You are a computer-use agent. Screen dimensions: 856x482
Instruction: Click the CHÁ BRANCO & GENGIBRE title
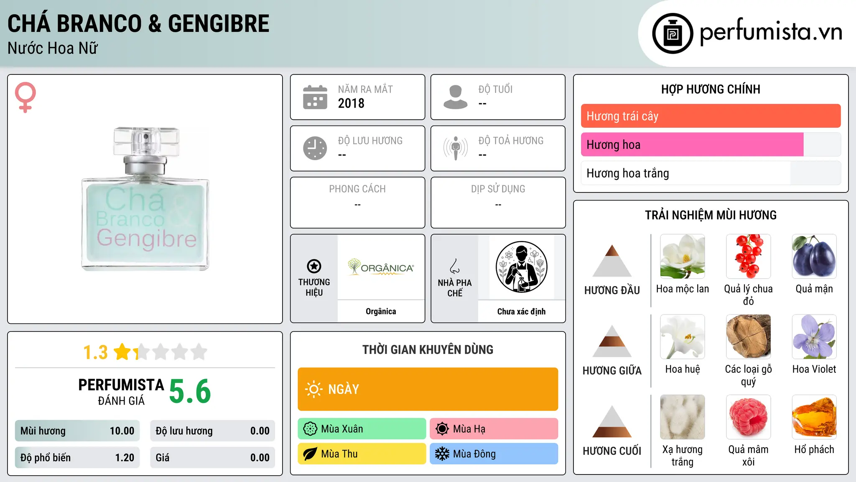click(138, 23)
